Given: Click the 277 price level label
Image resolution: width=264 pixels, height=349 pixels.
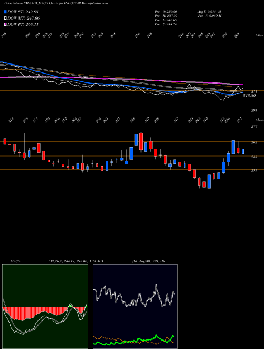Looking at the screenshot, I should (254, 127).
